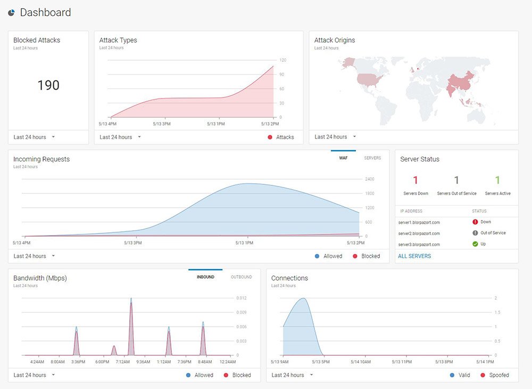The width and height of the screenshot is (532, 389).
Task: Switch to the SERVERS tab in Incoming Requests
Action: click(372, 158)
